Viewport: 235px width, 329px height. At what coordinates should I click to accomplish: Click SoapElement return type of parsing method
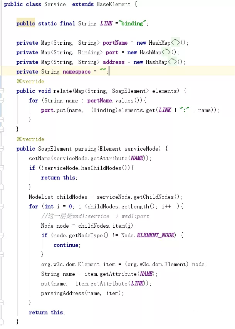pos(55,149)
